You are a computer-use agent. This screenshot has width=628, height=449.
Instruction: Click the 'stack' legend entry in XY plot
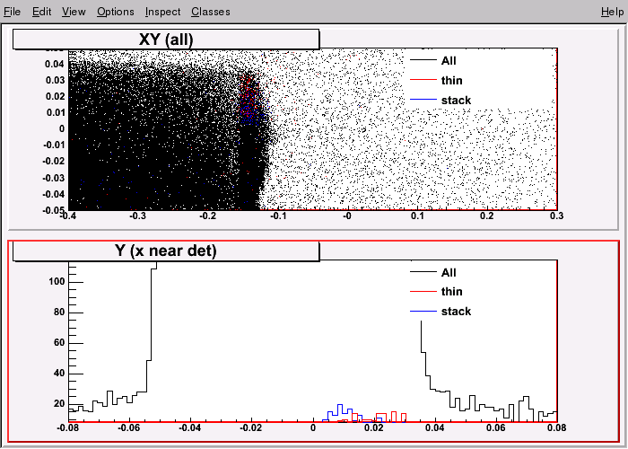coord(456,101)
